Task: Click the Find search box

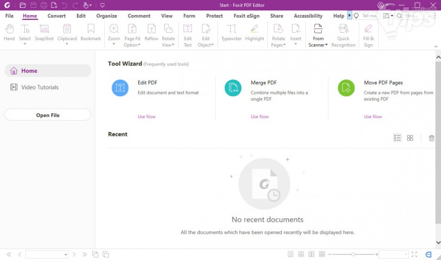Action: point(411,16)
